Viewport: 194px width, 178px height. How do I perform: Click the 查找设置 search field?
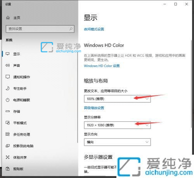click(40, 29)
